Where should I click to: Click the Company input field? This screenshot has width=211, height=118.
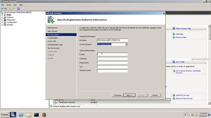point(112,58)
